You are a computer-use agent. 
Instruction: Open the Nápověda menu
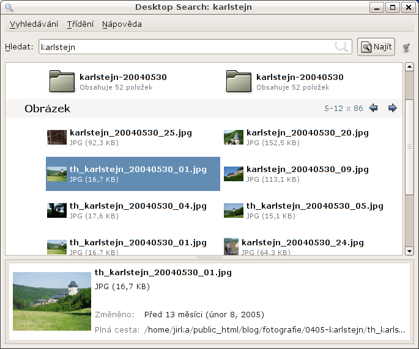(122, 24)
